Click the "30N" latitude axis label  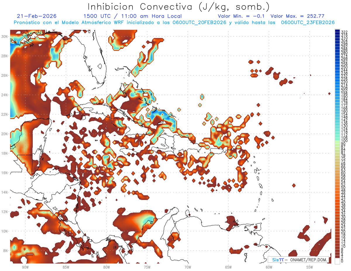[x=4, y=37]
